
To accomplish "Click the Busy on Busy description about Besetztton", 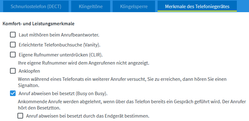I will coord(132,105).
